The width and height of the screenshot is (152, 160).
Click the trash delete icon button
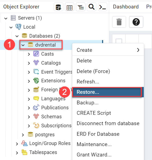(x=119, y=22)
